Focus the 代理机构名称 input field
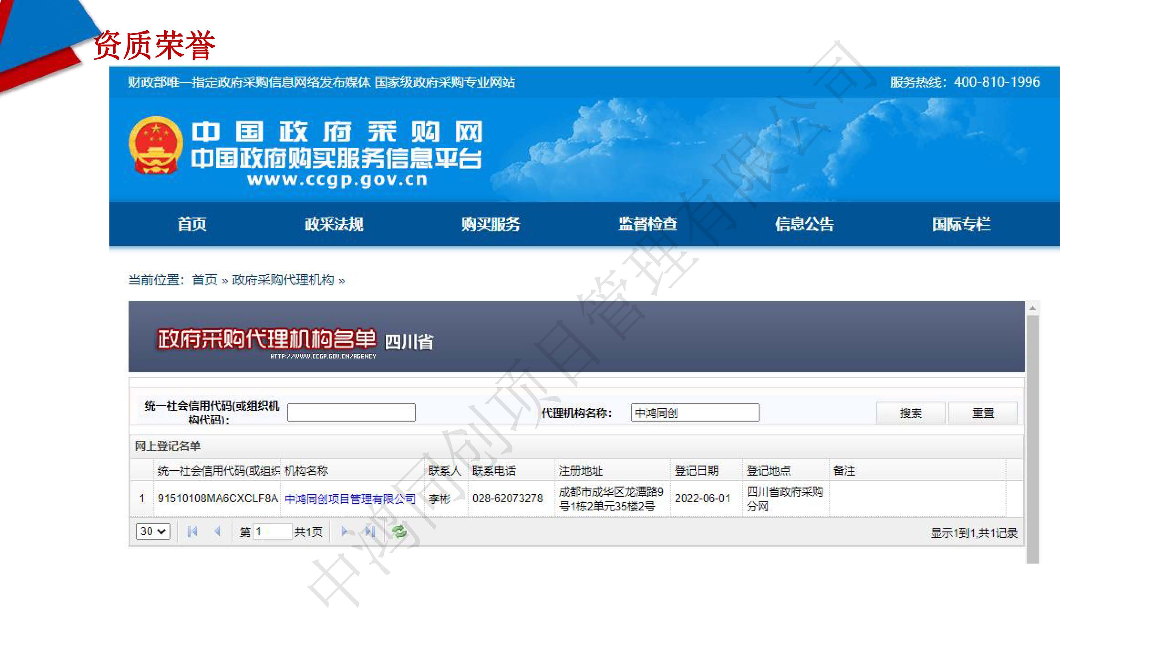The image size is (1167, 659). coord(695,412)
